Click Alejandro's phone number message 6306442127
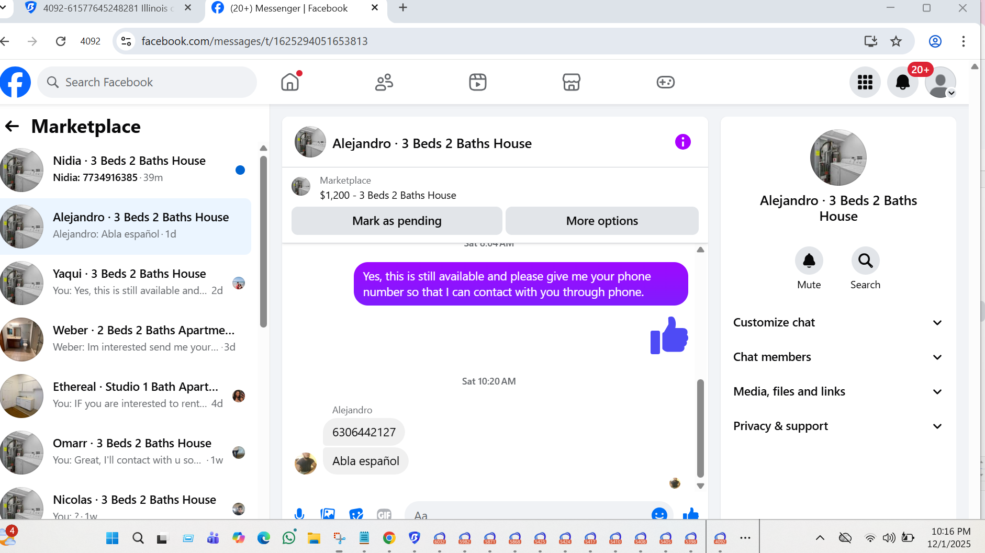 (x=364, y=432)
